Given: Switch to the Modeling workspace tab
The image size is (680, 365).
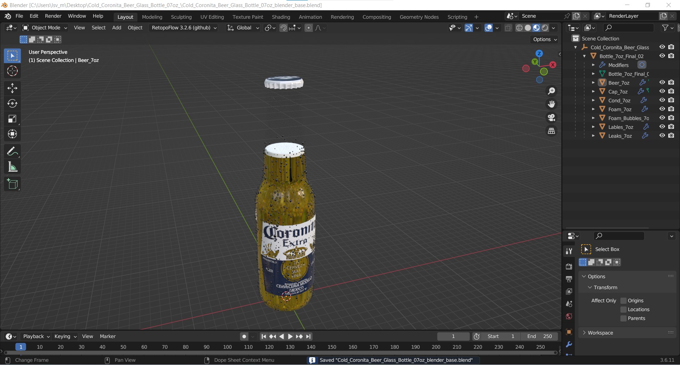Looking at the screenshot, I should click(x=152, y=17).
